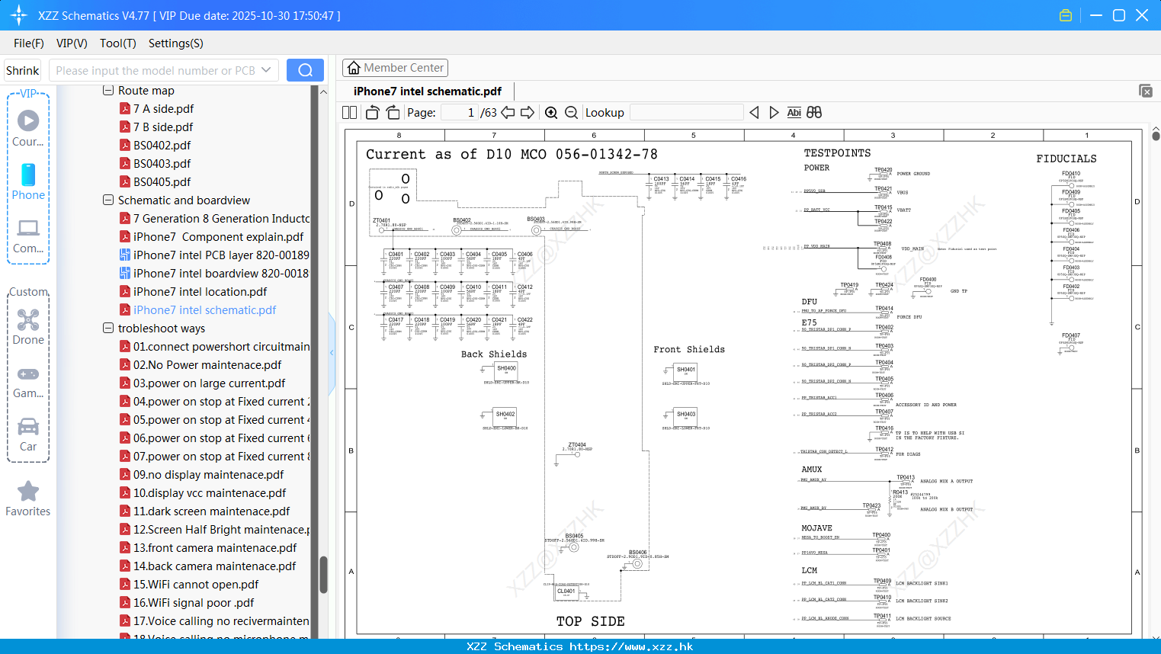Open iPhone7 intel PCB layer file
This screenshot has height=654, width=1161.
(x=214, y=255)
